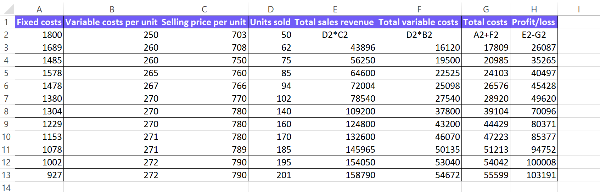Click variable cost value 265
The height and width of the screenshot is (192, 600).
112,73
